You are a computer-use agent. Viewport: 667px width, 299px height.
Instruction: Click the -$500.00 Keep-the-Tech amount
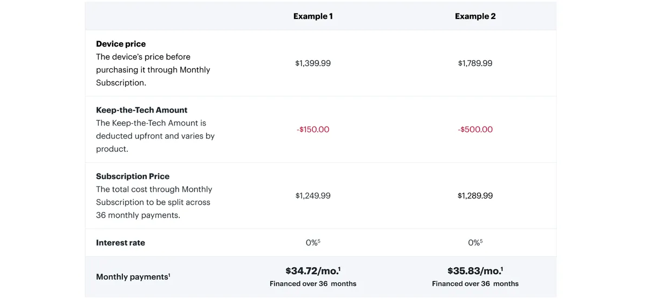click(475, 130)
